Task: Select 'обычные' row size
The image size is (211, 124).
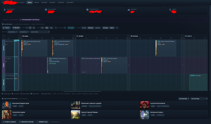Action: (90, 28)
